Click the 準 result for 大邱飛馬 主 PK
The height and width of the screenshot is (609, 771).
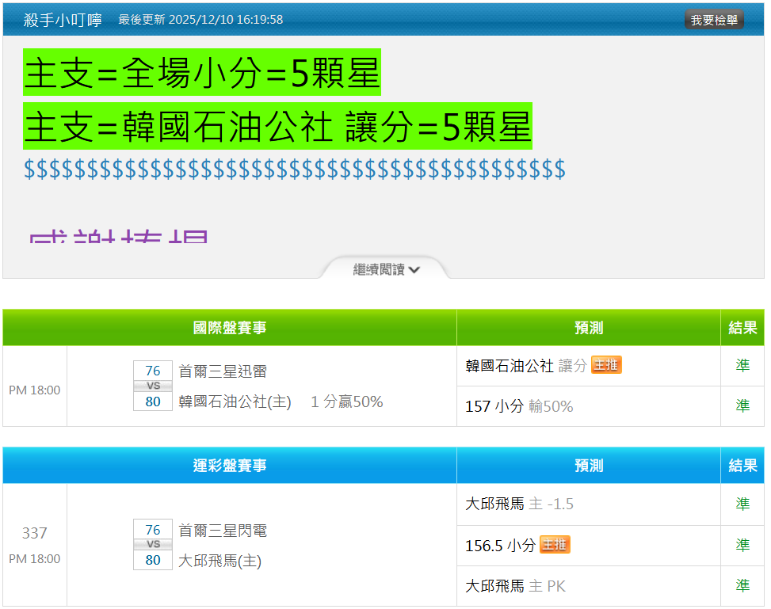[742, 585]
